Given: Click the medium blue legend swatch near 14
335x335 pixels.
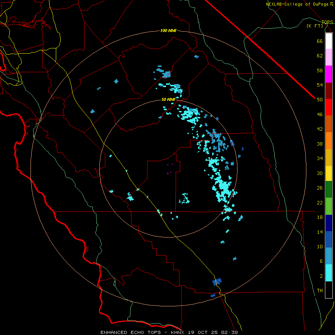Looking at the screenshot, I should [329, 239].
